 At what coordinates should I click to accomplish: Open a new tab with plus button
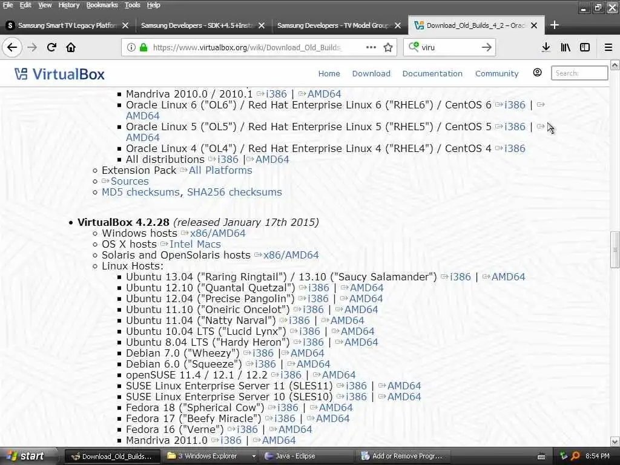[555, 25]
